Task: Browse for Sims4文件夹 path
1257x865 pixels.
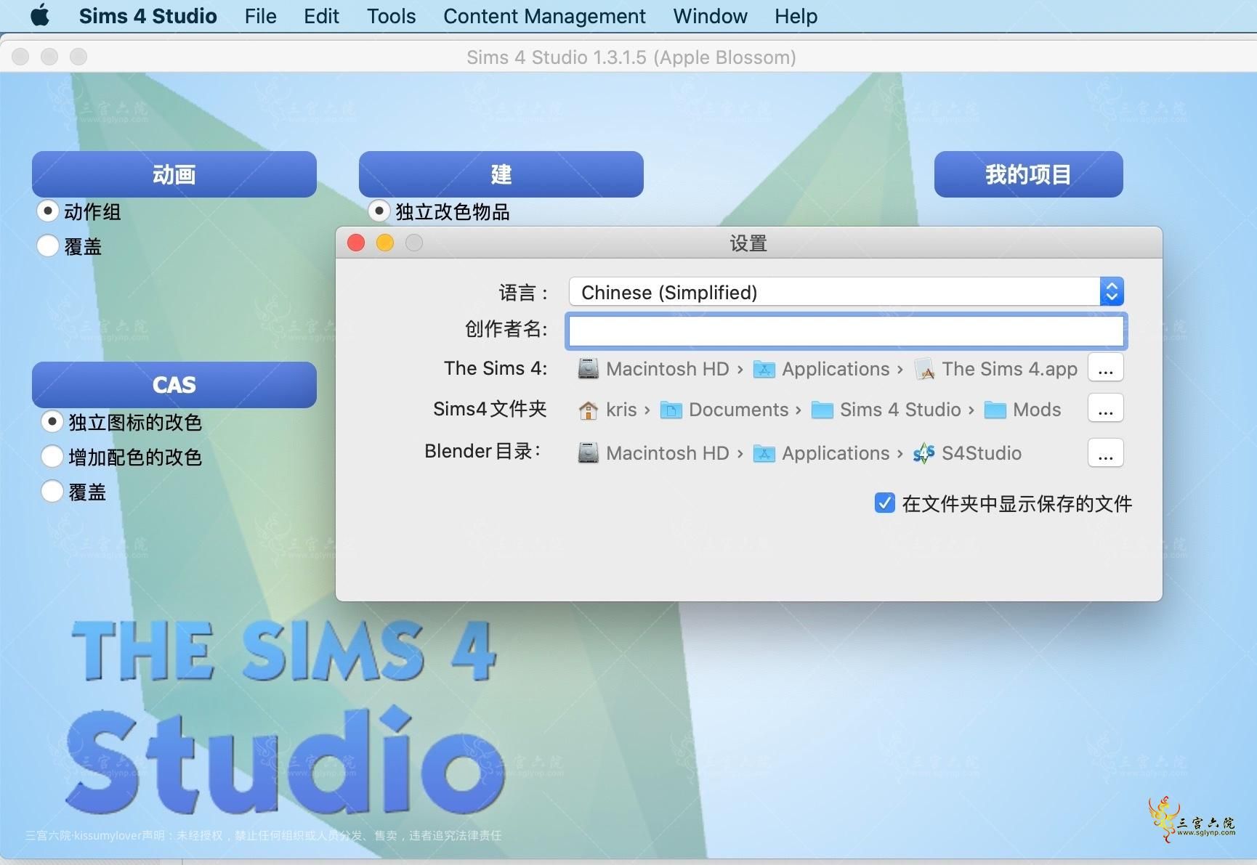Action: (1106, 409)
